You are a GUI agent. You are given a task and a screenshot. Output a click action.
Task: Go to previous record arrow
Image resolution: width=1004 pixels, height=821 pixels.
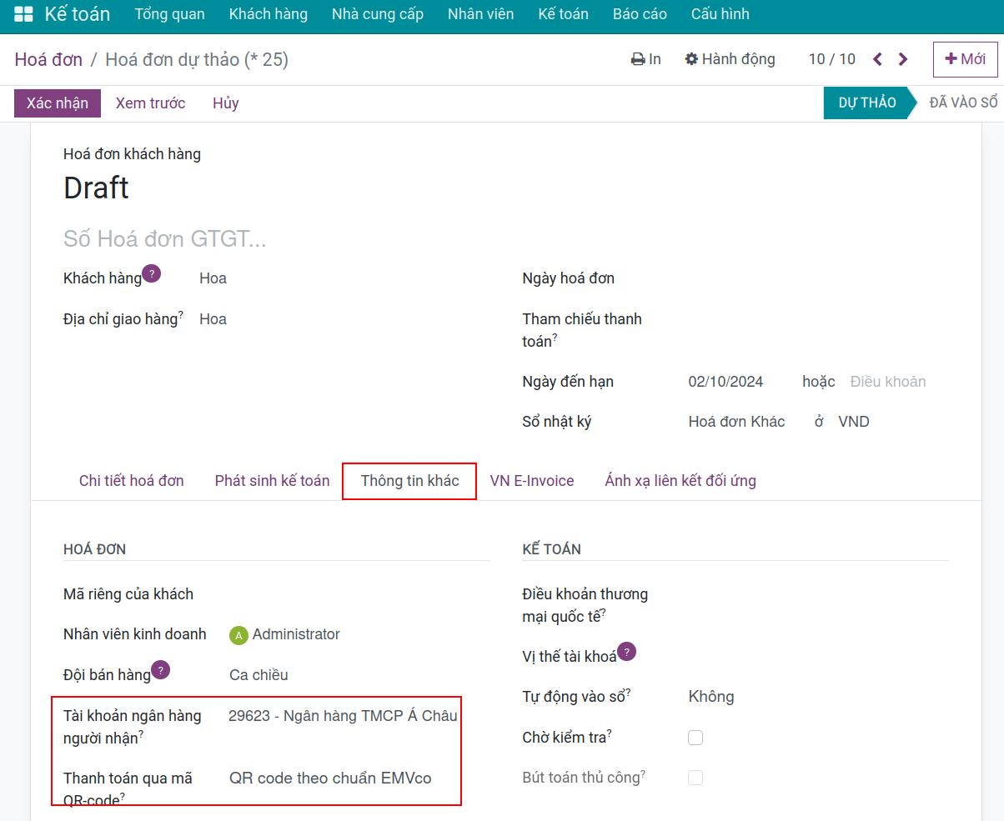click(x=877, y=59)
